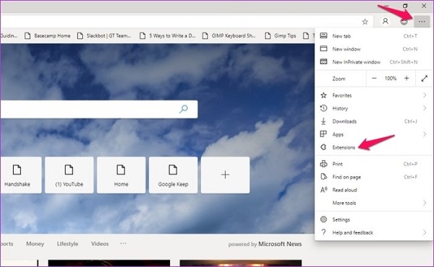The height and width of the screenshot is (267, 434).
Task: Switch to the Lifestyle news tab
Action: pyautogui.click(x=67, y=243)
